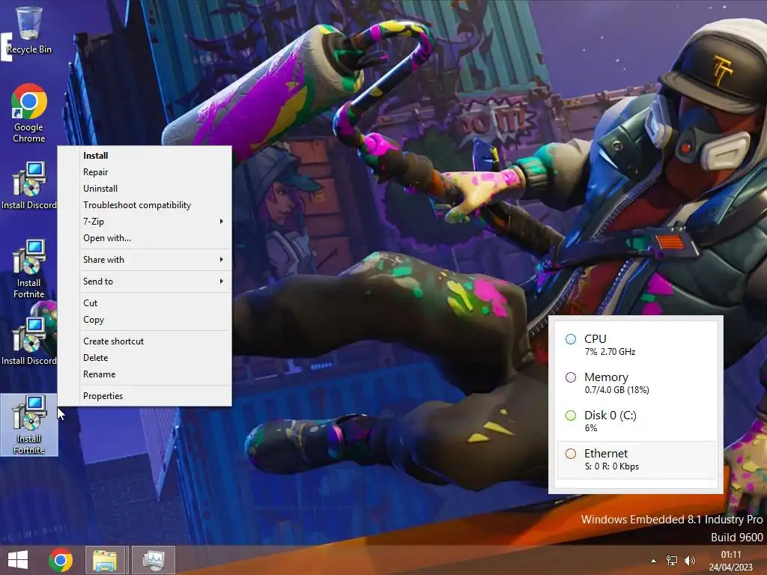Viewport: 767px width, 575px height.
Task: Open the network tray icon
Action: point(672,561)
